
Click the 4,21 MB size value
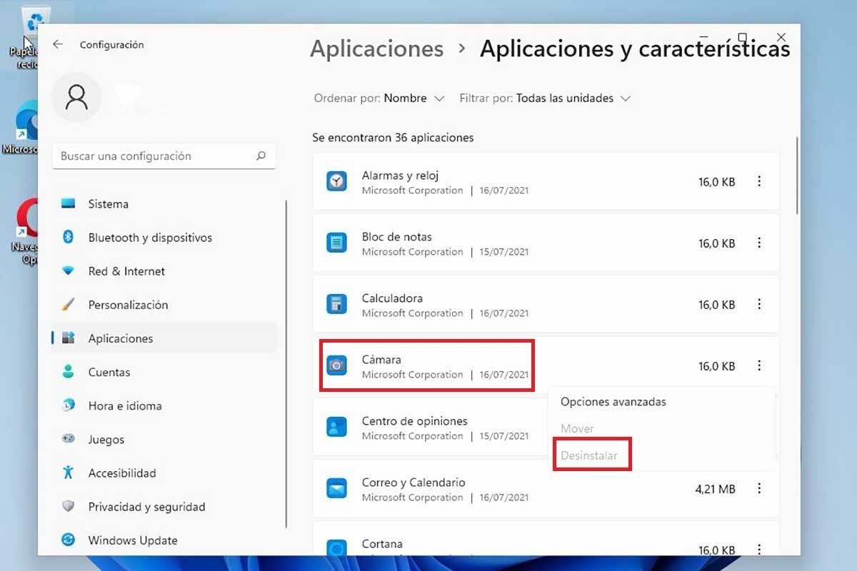pos(715,489)
